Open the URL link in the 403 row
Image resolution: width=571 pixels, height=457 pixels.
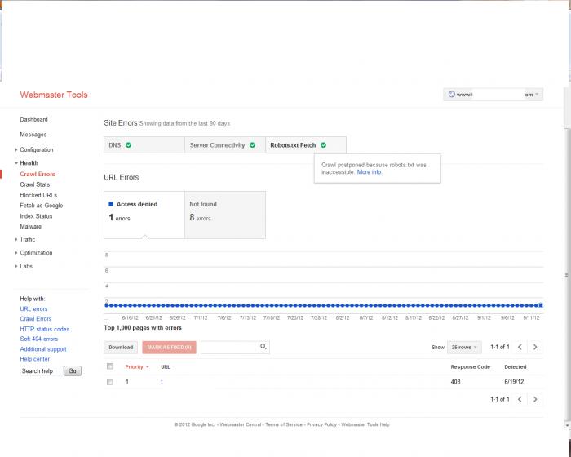(162, 382)
